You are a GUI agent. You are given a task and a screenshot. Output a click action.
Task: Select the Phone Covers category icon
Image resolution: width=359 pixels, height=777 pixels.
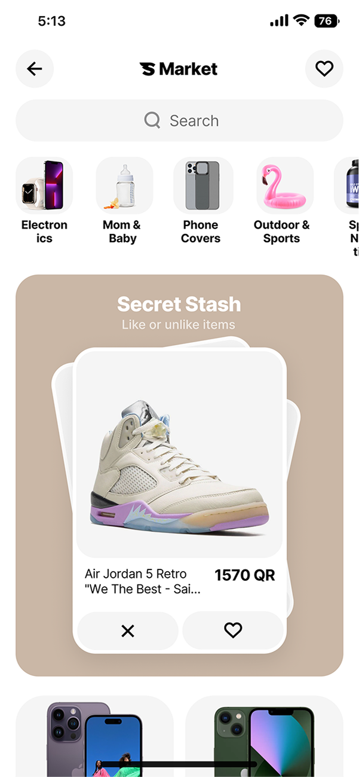point(202,185)
